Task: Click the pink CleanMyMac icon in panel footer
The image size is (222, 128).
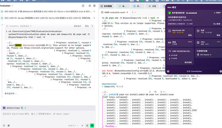Action: pyautogui.click(x=168, y=72)
